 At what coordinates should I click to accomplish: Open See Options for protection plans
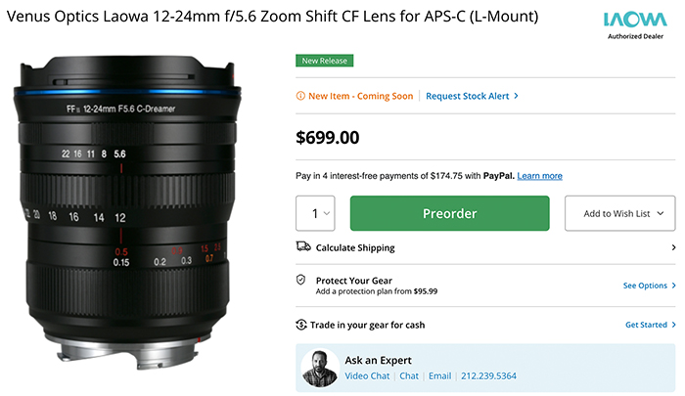tap(650, 286)
